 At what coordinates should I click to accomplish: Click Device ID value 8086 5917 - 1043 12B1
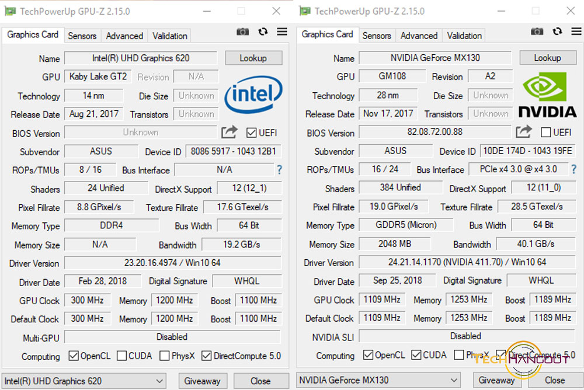(x=234, y=151)
